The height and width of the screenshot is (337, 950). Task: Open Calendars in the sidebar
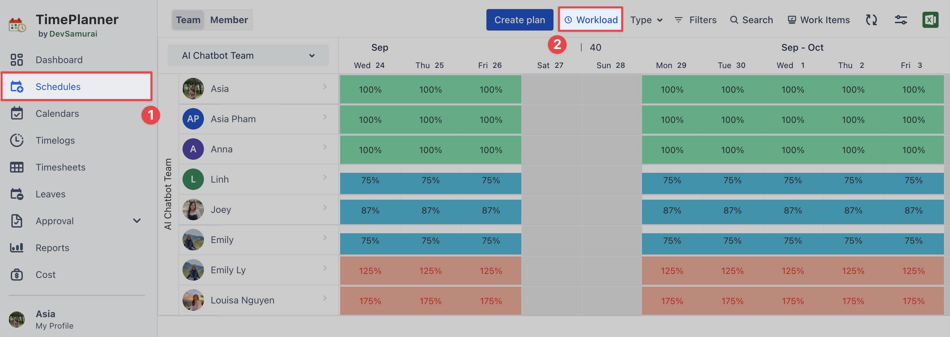pos(57,114)
